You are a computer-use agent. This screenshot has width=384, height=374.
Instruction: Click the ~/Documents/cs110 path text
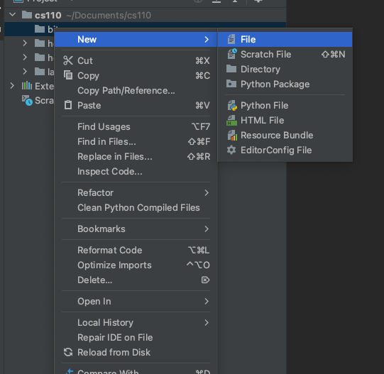pos(109,16)
